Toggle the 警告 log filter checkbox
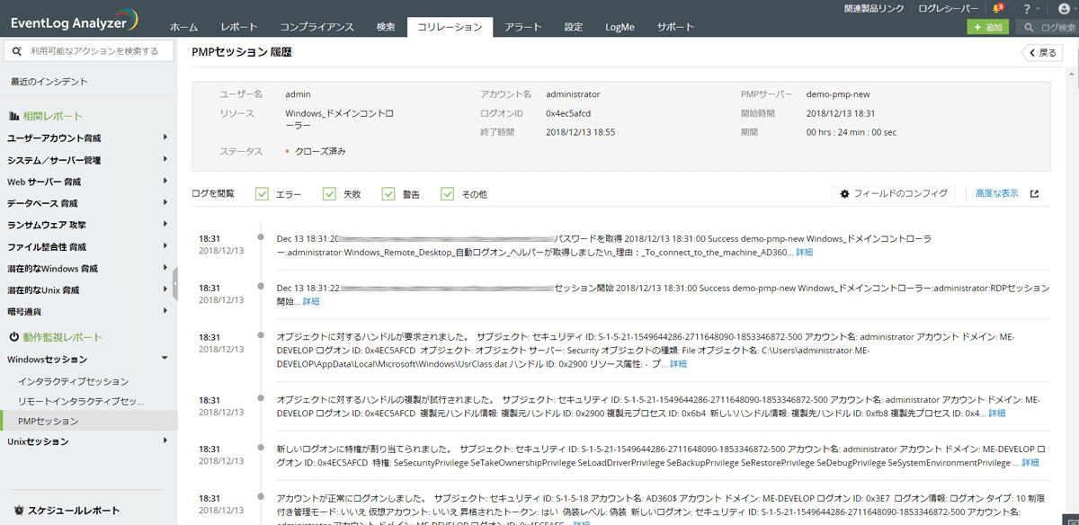The image size is (1079, 525). tap(388, 194)
